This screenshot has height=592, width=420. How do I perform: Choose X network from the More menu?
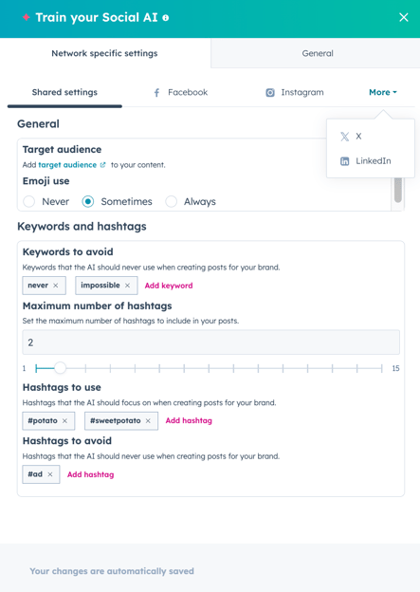[x=351, y=137]
